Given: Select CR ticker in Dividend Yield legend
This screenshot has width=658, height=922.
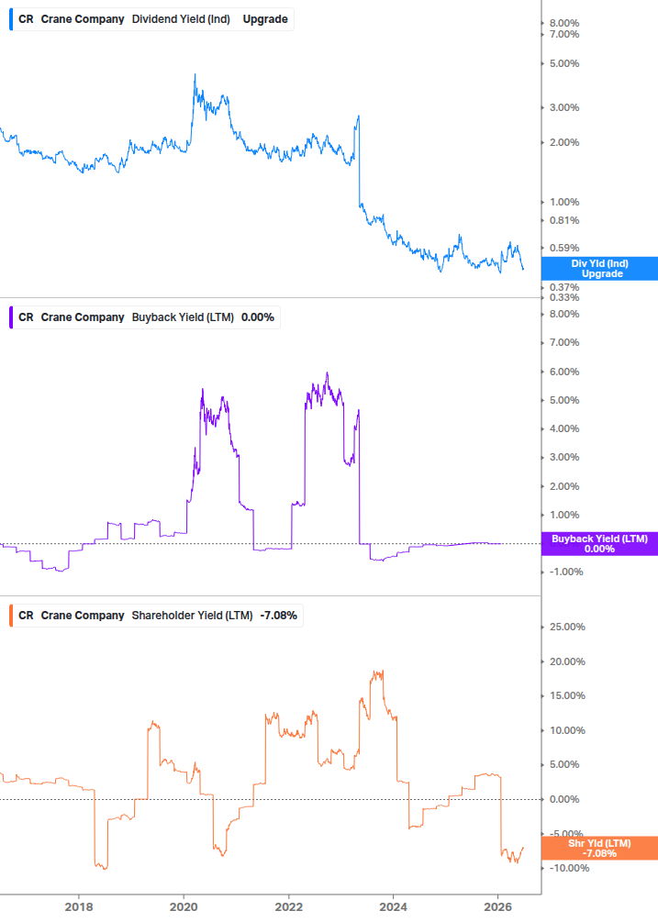Looking at the screenshot, I should coord(26,19).
